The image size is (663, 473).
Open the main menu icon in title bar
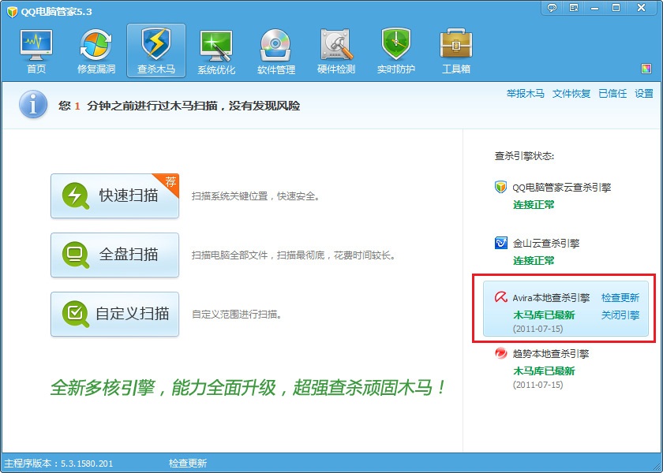click(x=574, y=7)
